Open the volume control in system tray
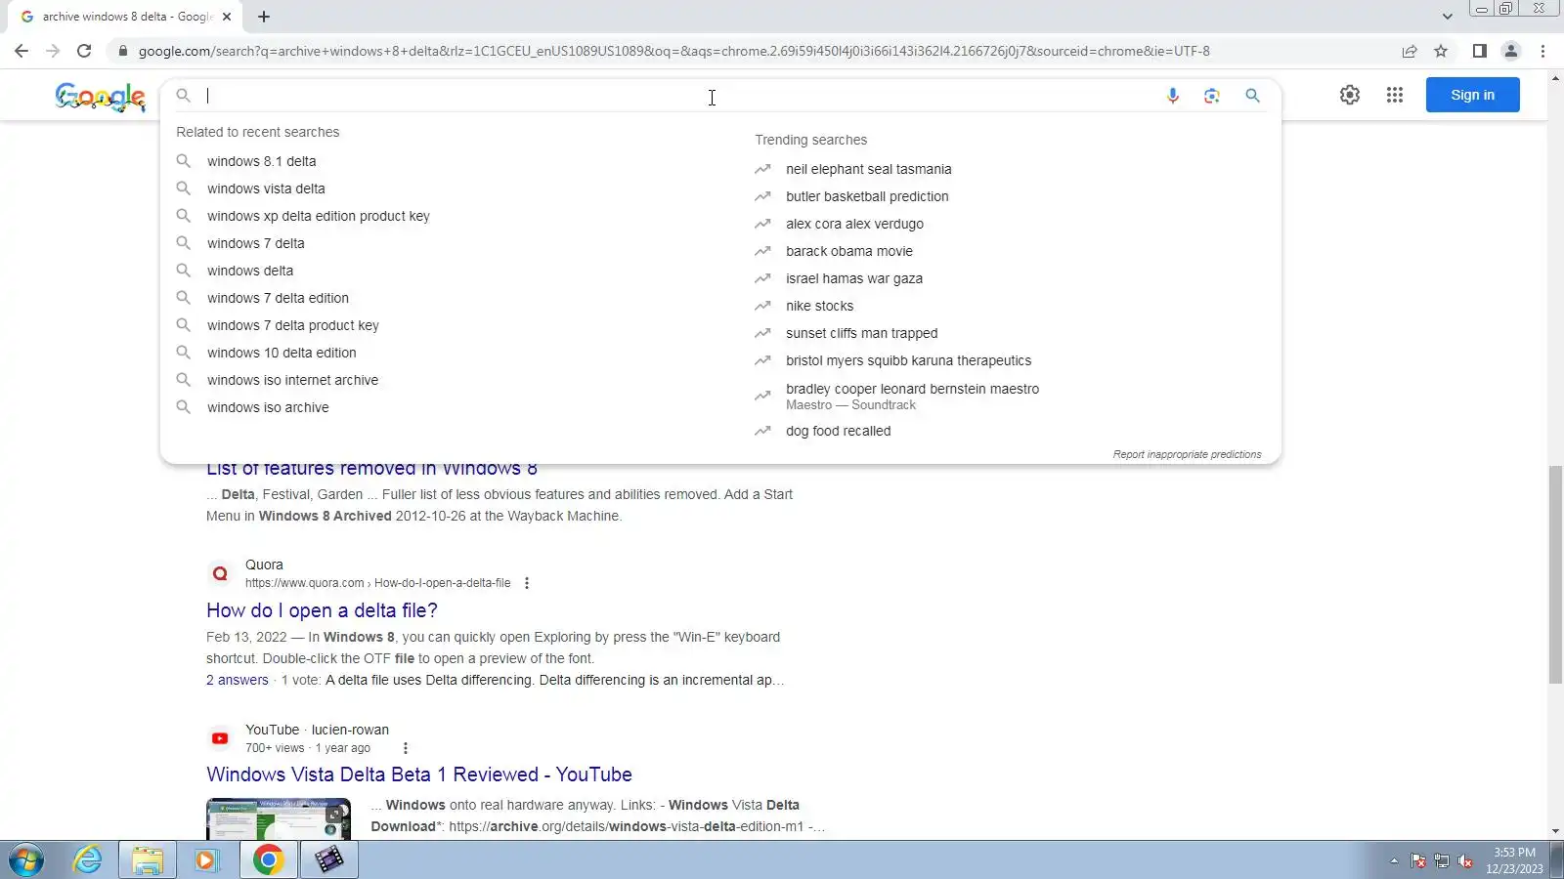The width and height of the screenshot is (1564, 879). click(1465, 860)
